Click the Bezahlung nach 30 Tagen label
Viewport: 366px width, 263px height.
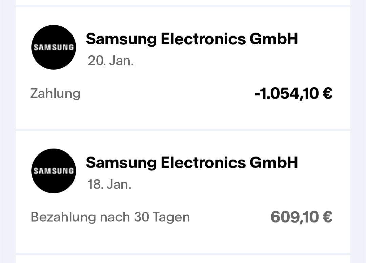click(x=110, y=217)
